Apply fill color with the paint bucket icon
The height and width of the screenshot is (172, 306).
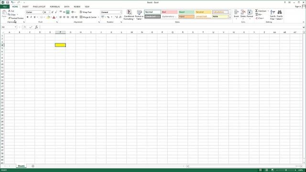[48, 17]
